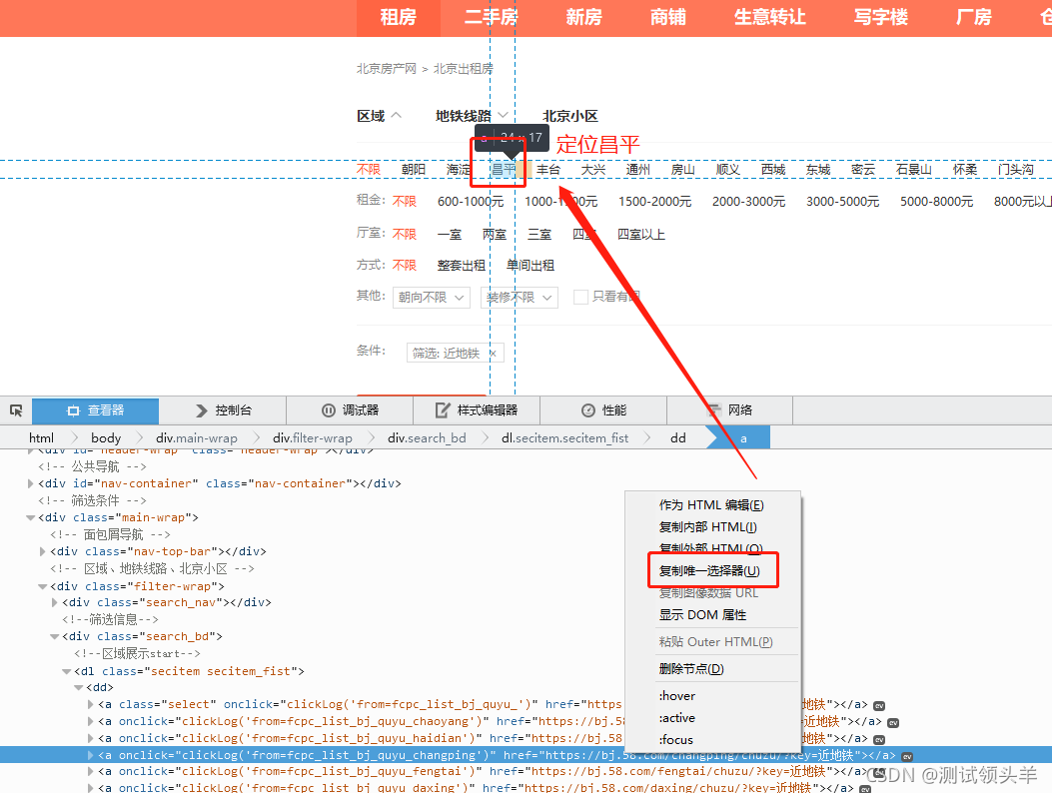Viewport: 1052px width, 793px height.
Task: Collapse the filter-wrap div node
Action: (42, 586)
